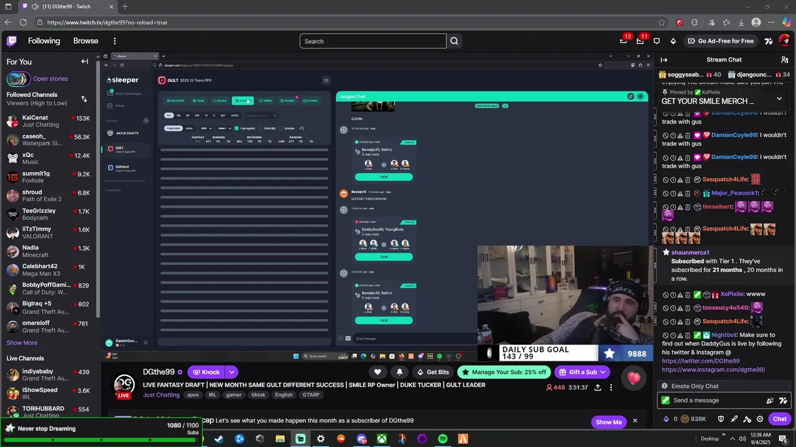796x447 pixels.
Task: Open bits balance diamond icon below chat
Action: [667, 419]
